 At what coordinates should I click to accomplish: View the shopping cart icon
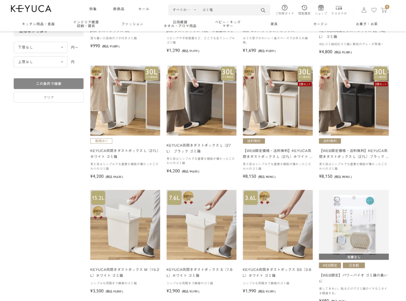point(384,10)
